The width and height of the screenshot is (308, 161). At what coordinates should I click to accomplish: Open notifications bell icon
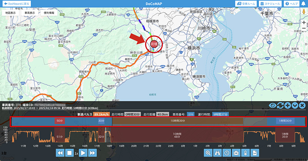[x=303, y=3]
